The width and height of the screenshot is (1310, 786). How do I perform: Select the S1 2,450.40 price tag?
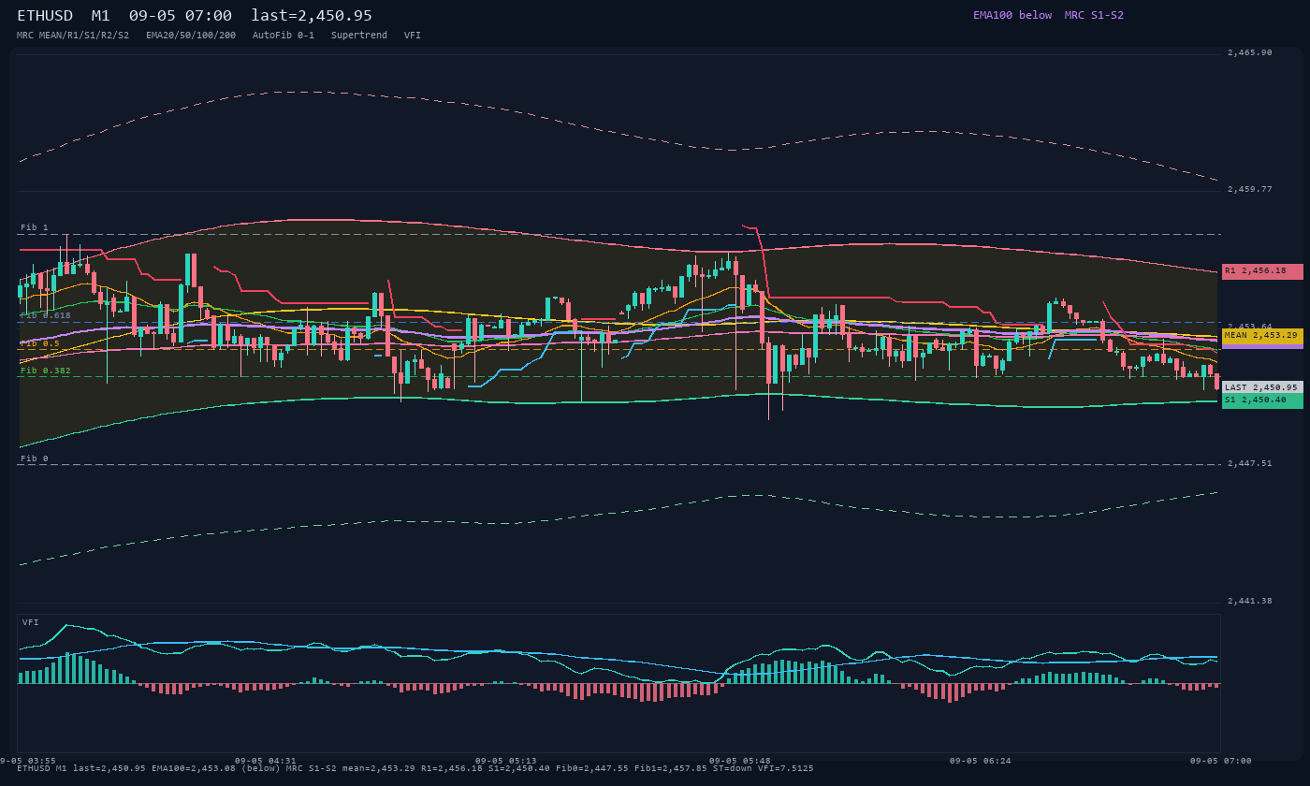[x=1262, y=400]
